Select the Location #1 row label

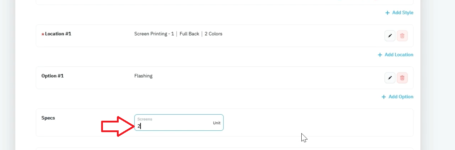(58, 34)
